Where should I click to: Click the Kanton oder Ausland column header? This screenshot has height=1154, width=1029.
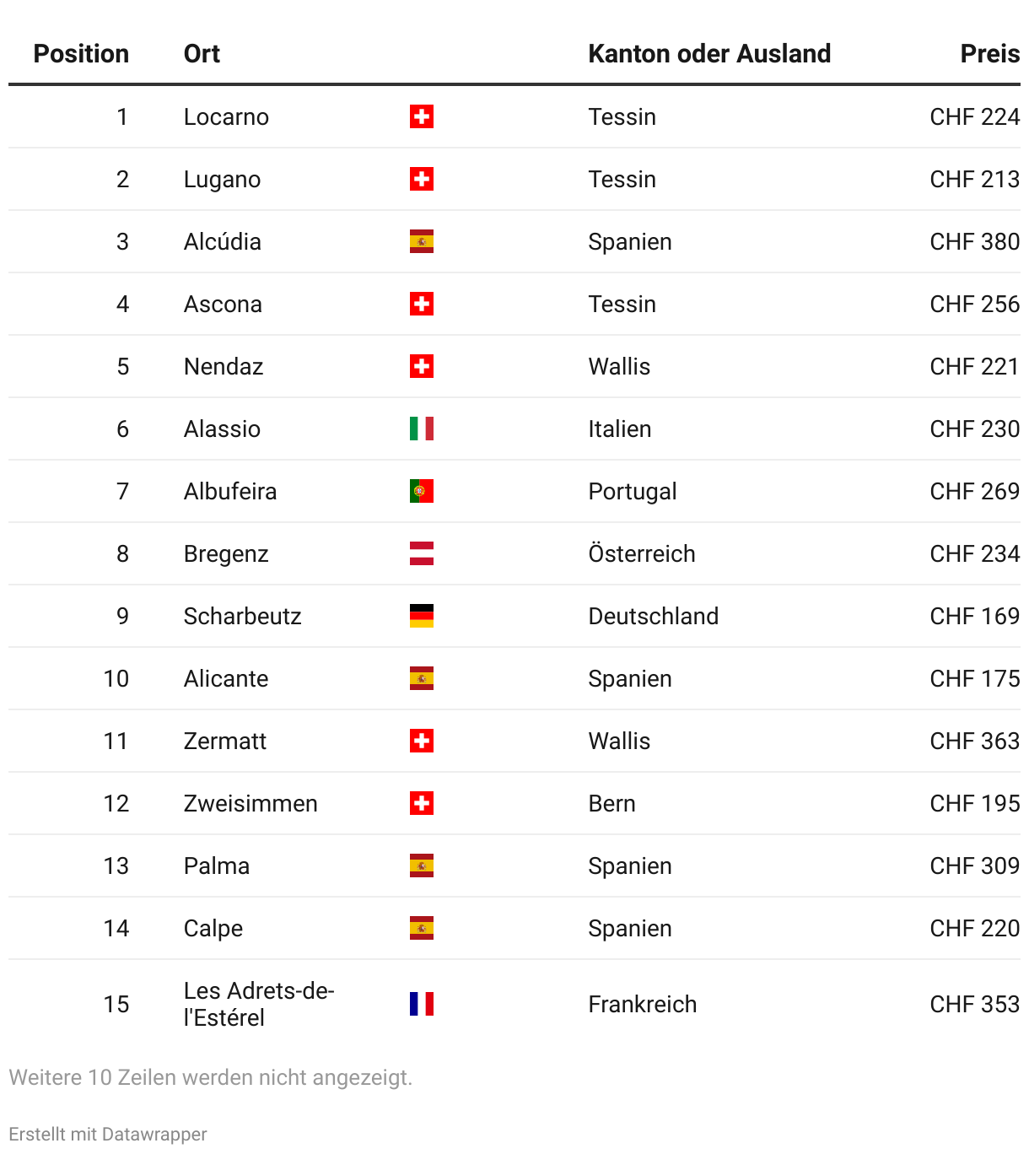[x=709, y=54]
